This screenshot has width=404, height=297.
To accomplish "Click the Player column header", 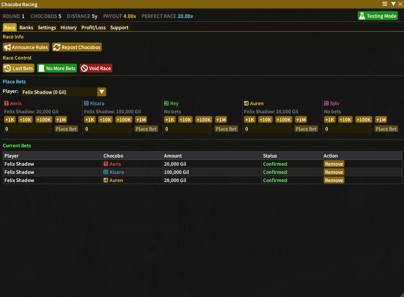I will point(52,155).
